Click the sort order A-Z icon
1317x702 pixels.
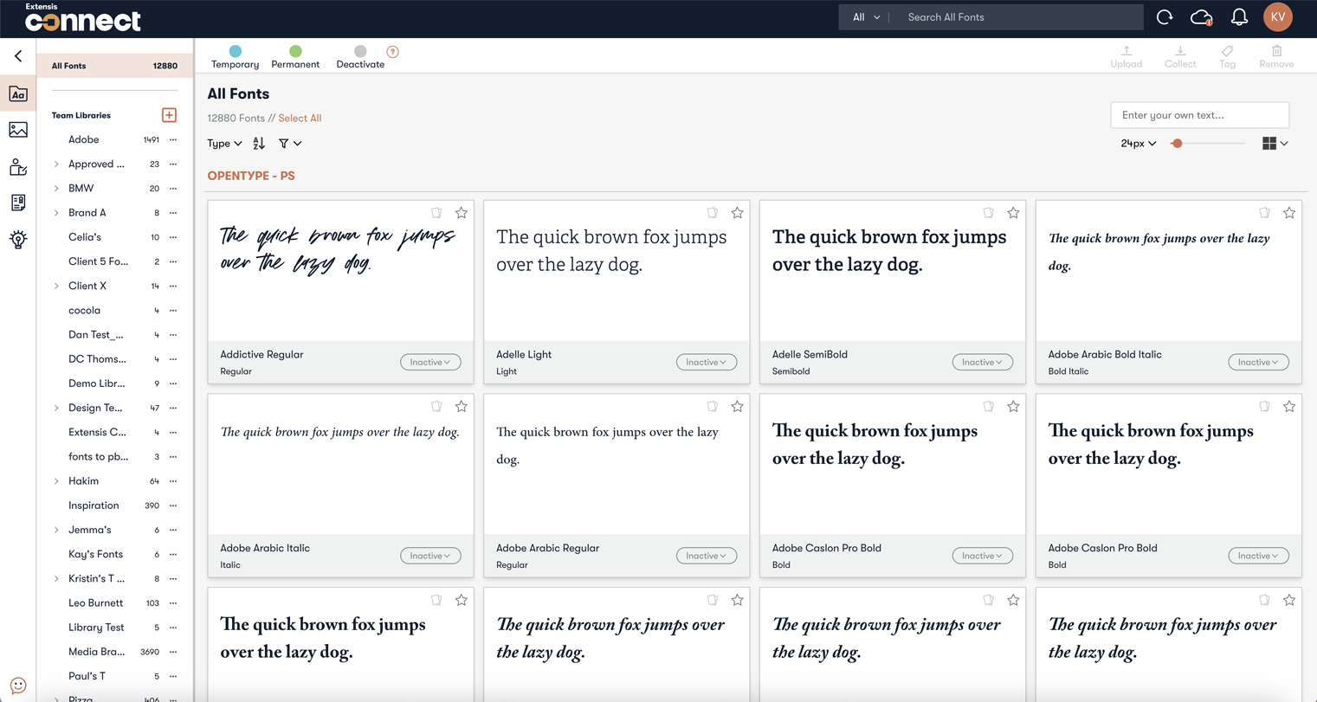259,144
